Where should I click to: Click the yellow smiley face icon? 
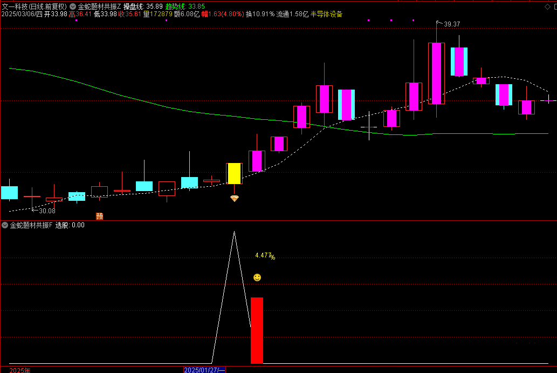point(257,277)
